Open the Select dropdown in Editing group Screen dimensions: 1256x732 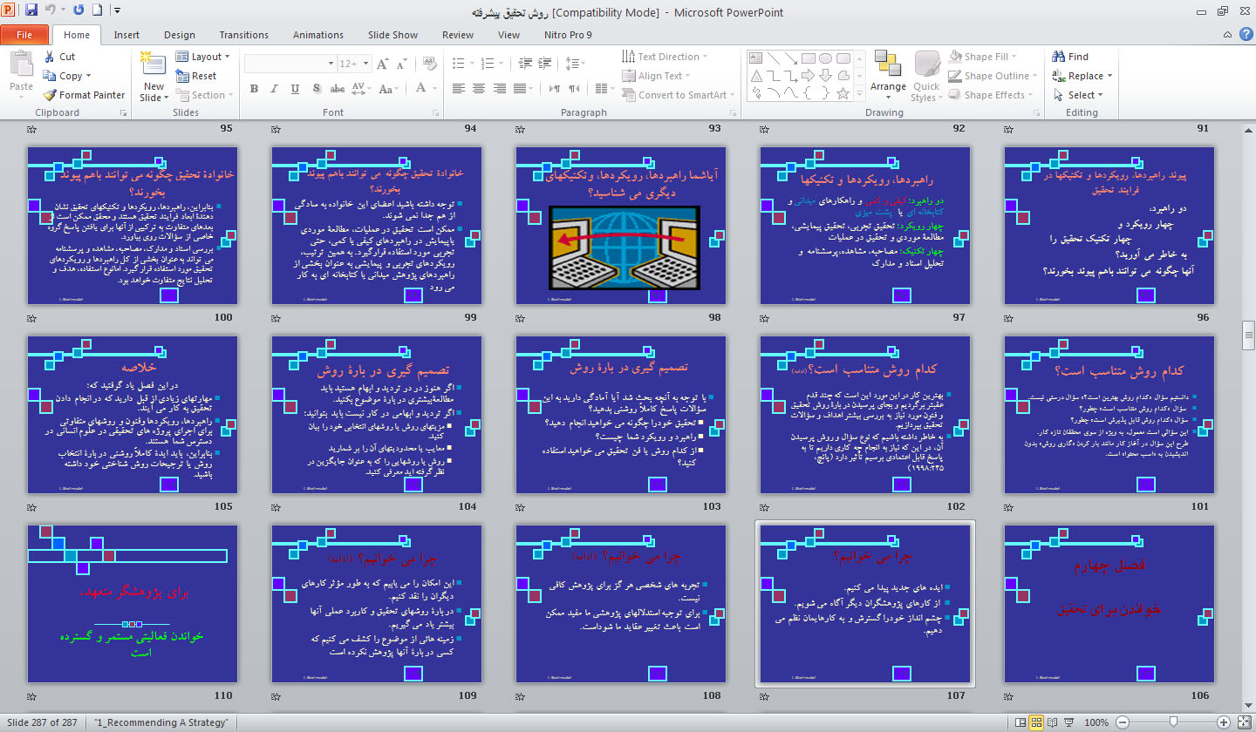pyautogui.click(x=1079, y=95)
